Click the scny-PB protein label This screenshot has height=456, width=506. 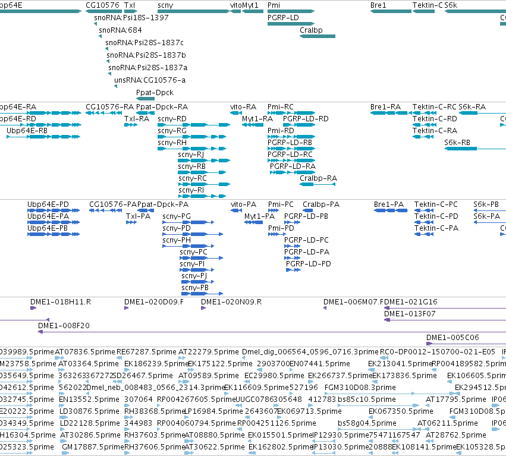pos(195,288)
